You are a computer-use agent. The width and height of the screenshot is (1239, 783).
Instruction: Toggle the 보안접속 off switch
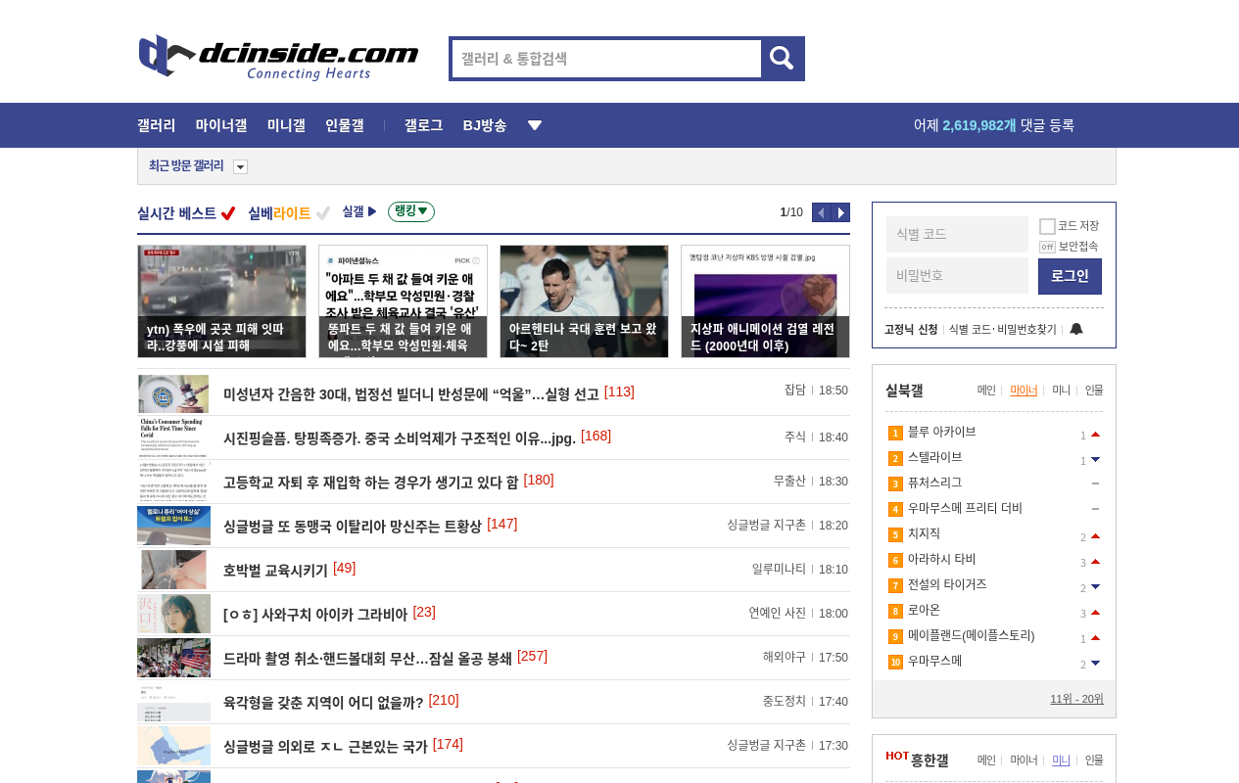(1047, 247)
